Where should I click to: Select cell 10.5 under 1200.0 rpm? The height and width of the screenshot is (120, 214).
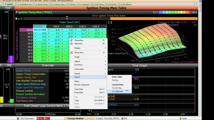[x=93, y=30]
